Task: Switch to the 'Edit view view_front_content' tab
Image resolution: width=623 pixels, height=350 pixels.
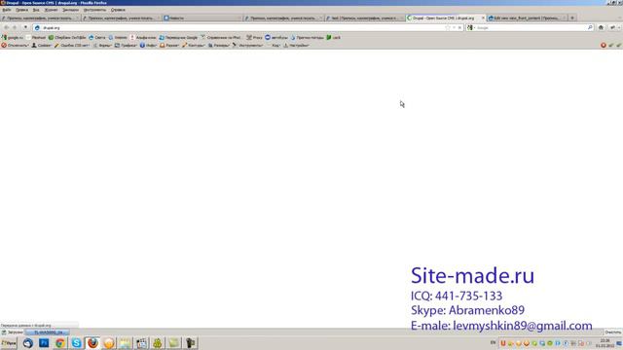Action: tap(527, 17)
